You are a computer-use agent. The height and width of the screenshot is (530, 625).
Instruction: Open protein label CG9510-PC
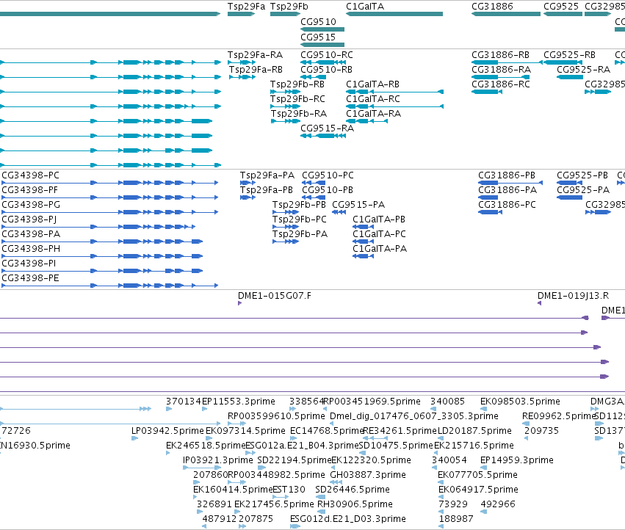click(x=328, y=175)
